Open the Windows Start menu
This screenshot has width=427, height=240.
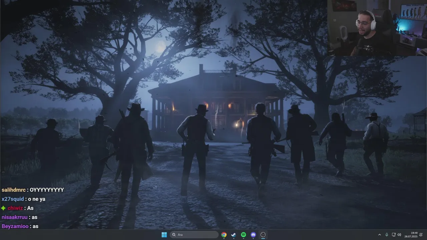click(164, 235)
